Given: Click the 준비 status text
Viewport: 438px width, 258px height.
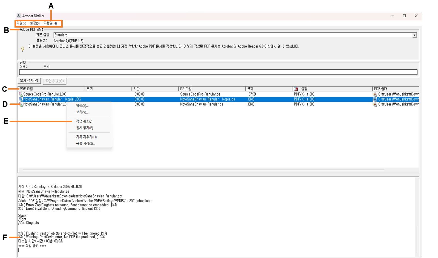Looking at the screenshot, I should (x=47, y=67).
